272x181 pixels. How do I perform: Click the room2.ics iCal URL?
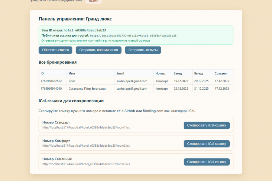click(86, 146)
